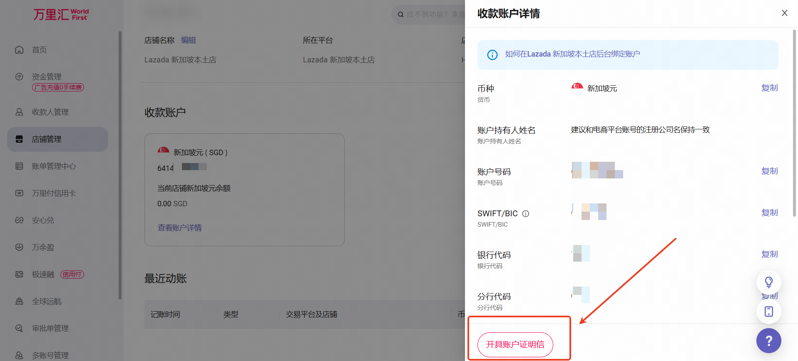The height and width of the screenshot is (361, 798).
Task: Click the search magnifier icon
Action: 400,15
